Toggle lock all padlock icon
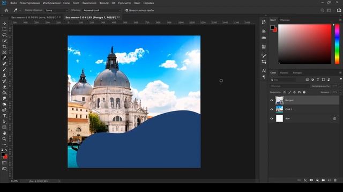The width and height of the screenshot is (343, 192). point(304,92)
